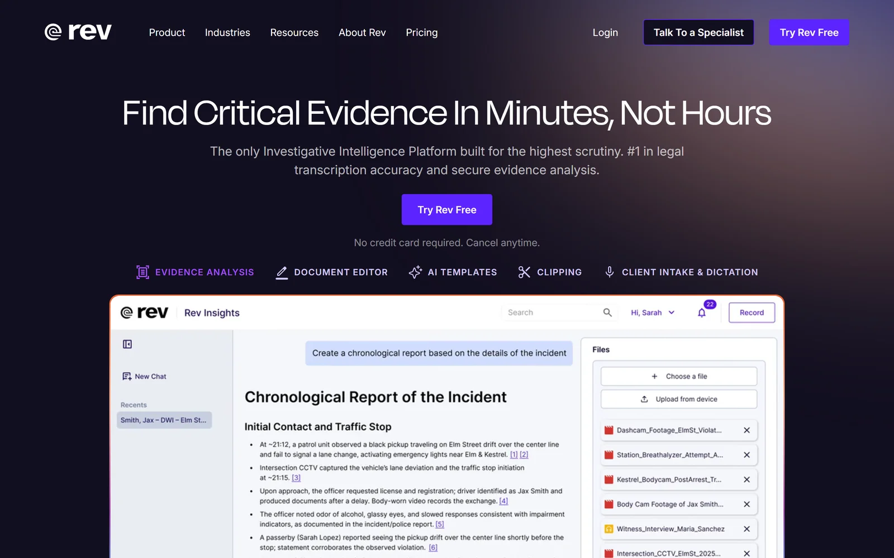Open citation [2] link
Screen dimensions: 894x558
(x=524, y=455)
